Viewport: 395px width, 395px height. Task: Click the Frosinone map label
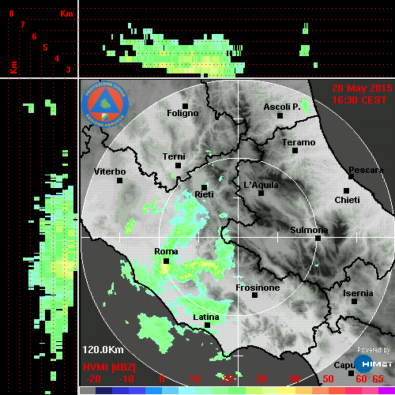pyautogui.click(x=258, y=288)
